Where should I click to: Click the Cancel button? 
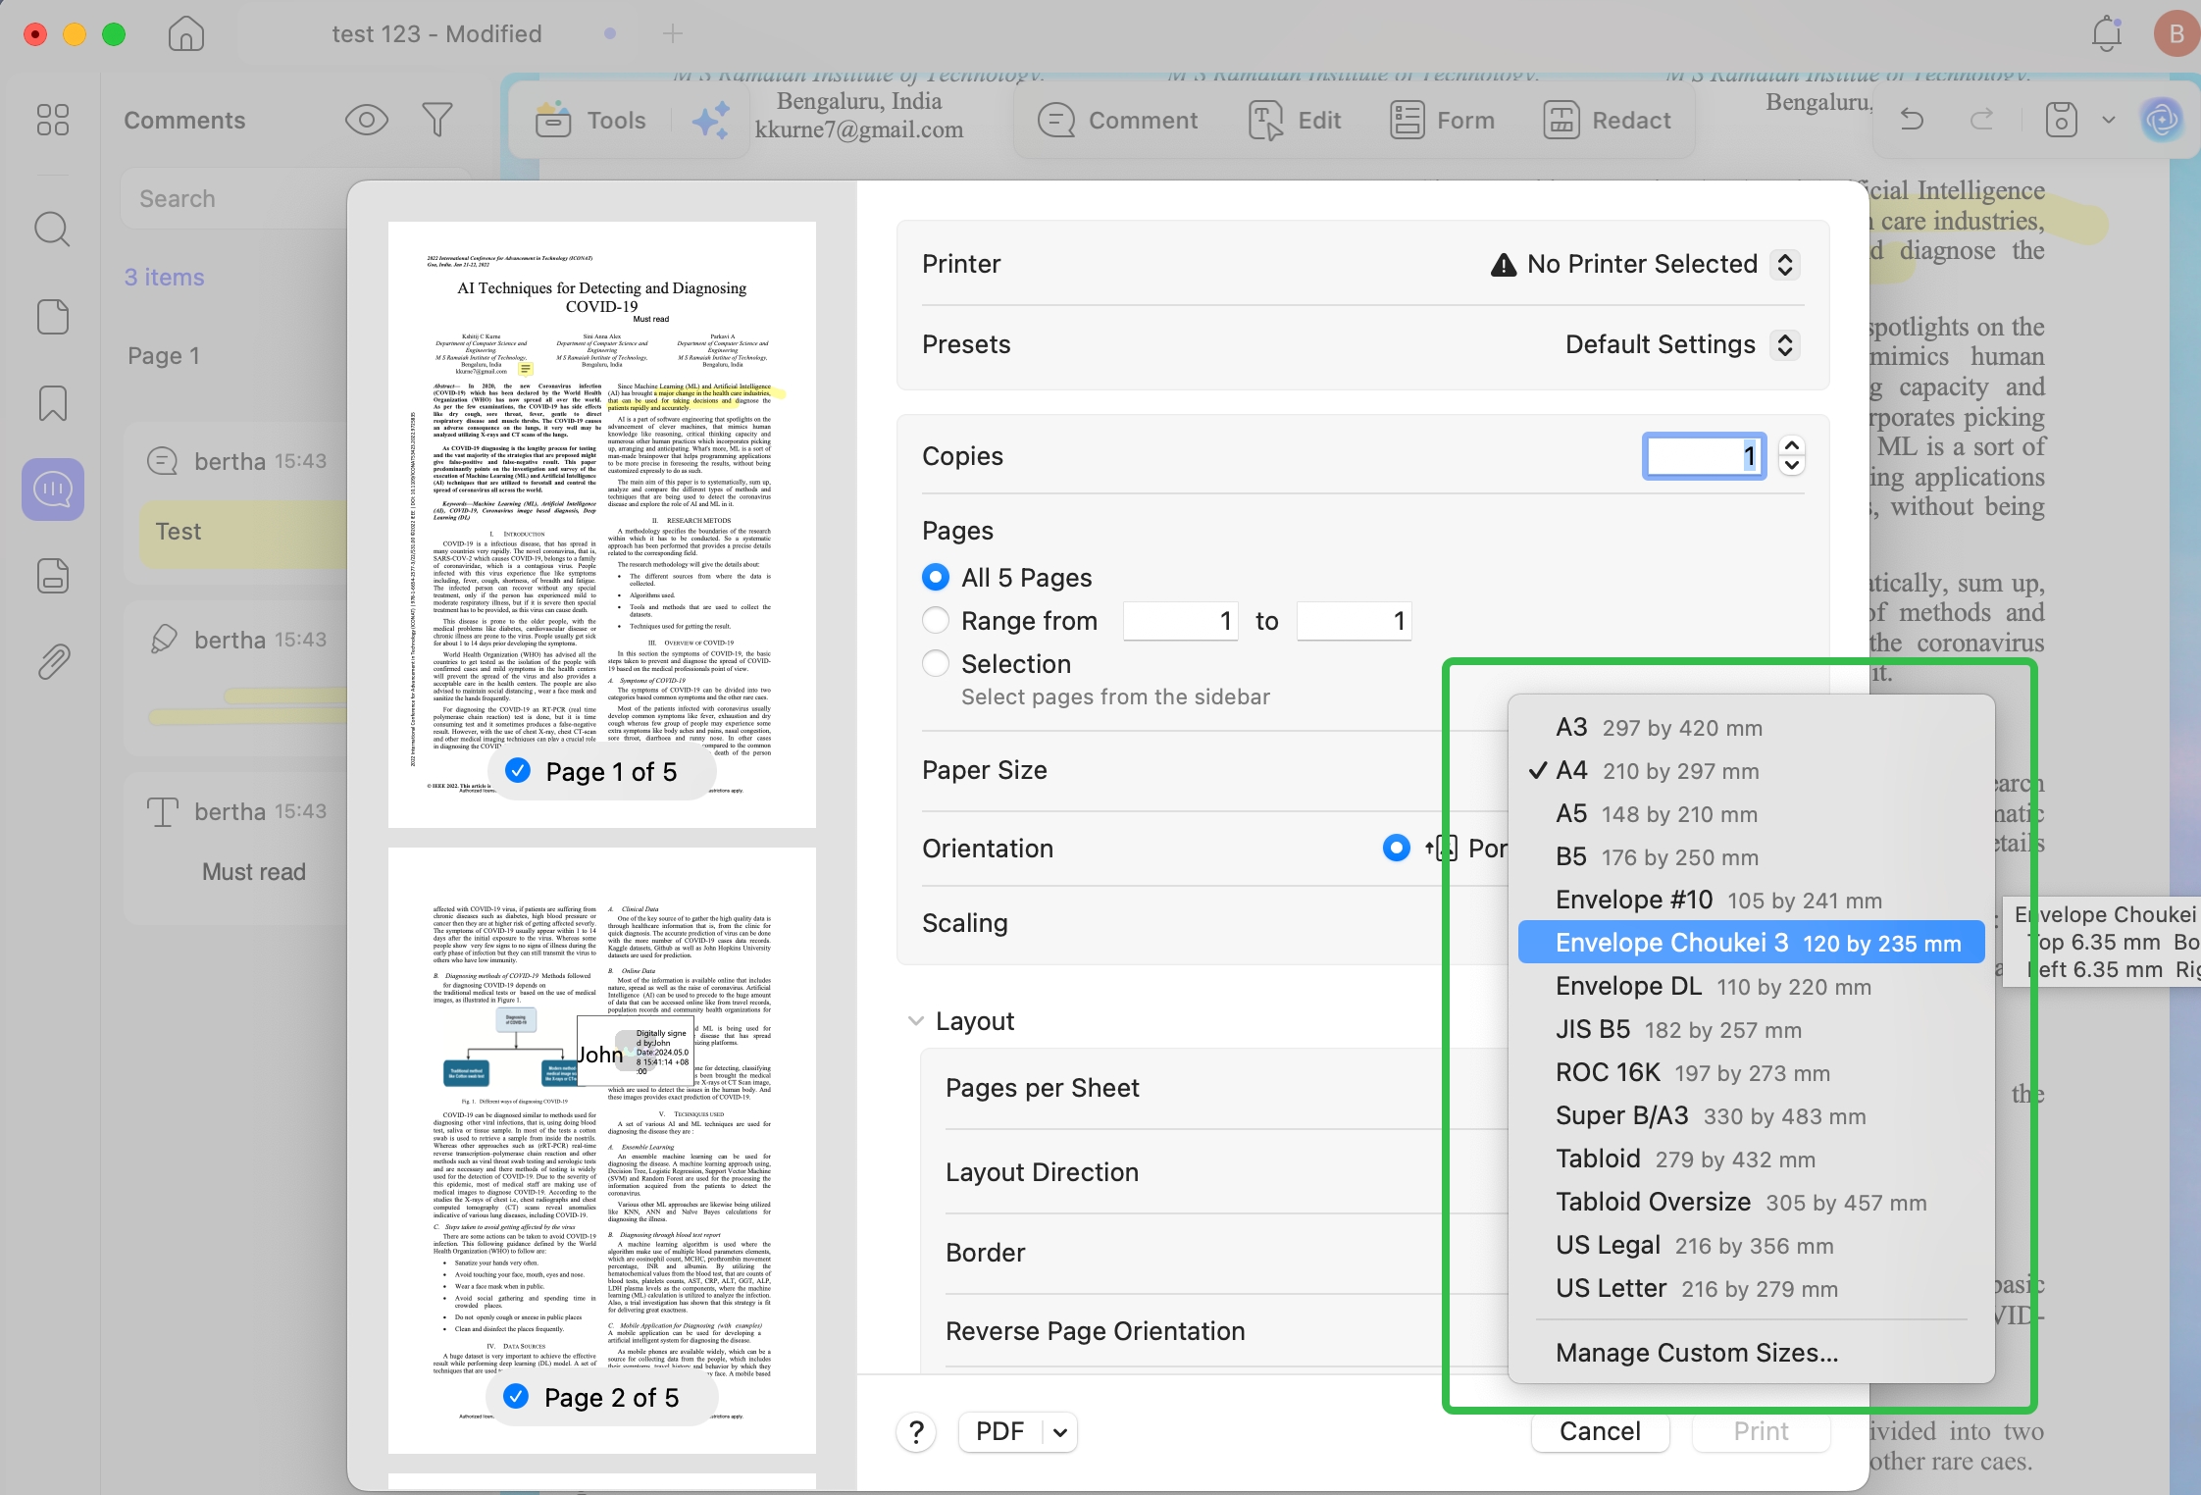(1600, 1431)
